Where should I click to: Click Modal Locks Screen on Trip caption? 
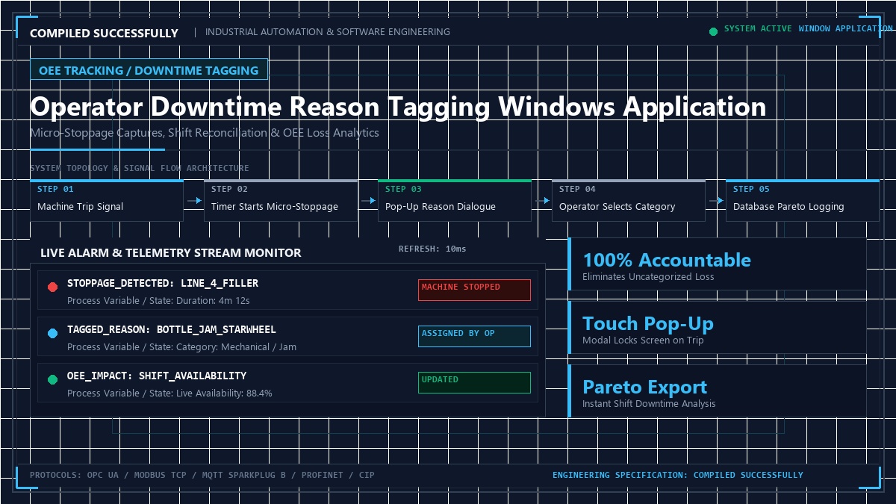click(x=643, y=340)
